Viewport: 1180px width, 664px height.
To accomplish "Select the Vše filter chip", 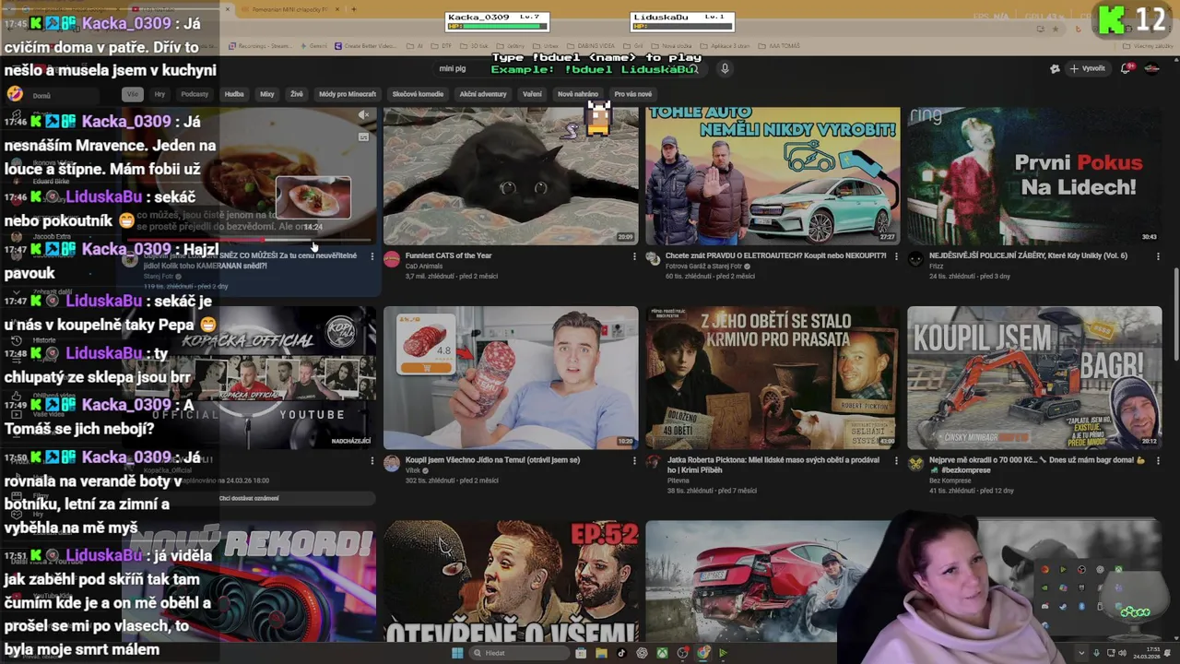I will tap(133, 94).
